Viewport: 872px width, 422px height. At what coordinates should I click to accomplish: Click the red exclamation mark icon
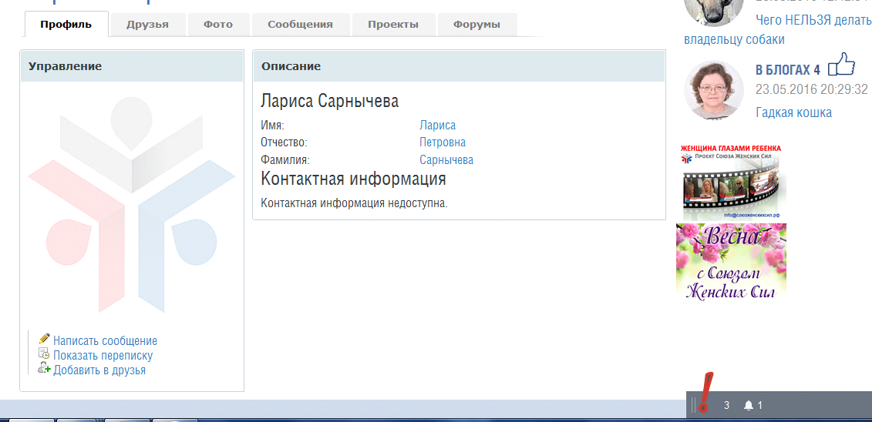705,393
